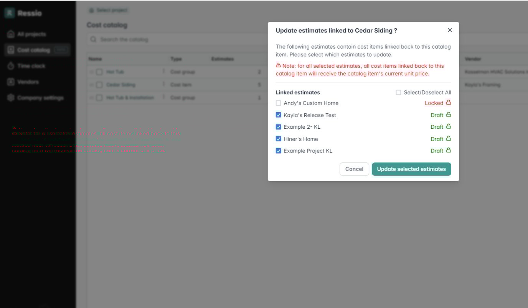Click Update selected estimates button
Image resolution: width=528 pixels, height=308 pixels.
point(411,169)
